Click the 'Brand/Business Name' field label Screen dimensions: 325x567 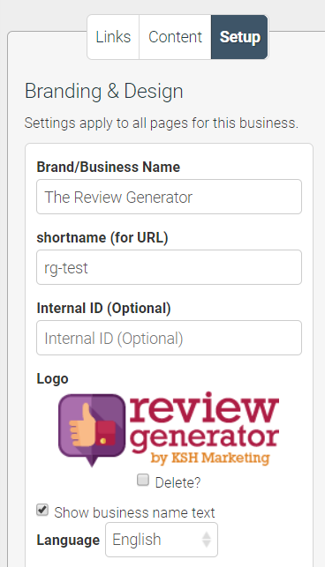109,167
